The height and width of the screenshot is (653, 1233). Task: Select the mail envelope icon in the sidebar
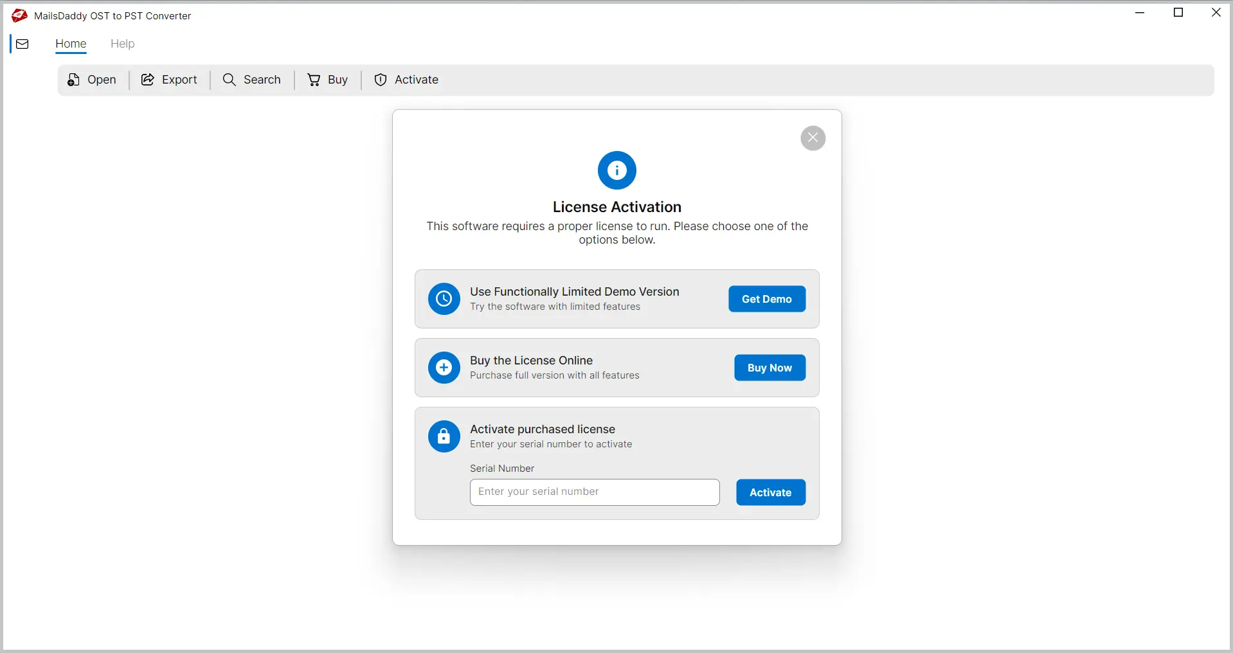click(22, 44)
